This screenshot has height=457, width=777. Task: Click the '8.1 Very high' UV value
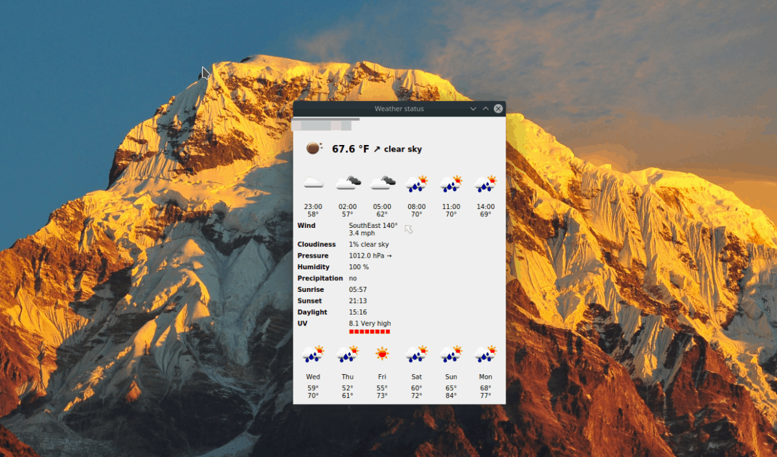[370, 324]
